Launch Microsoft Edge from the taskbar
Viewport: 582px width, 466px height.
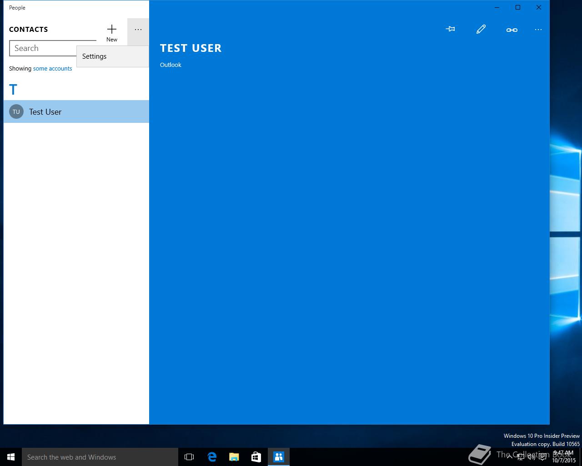point(212,457)
